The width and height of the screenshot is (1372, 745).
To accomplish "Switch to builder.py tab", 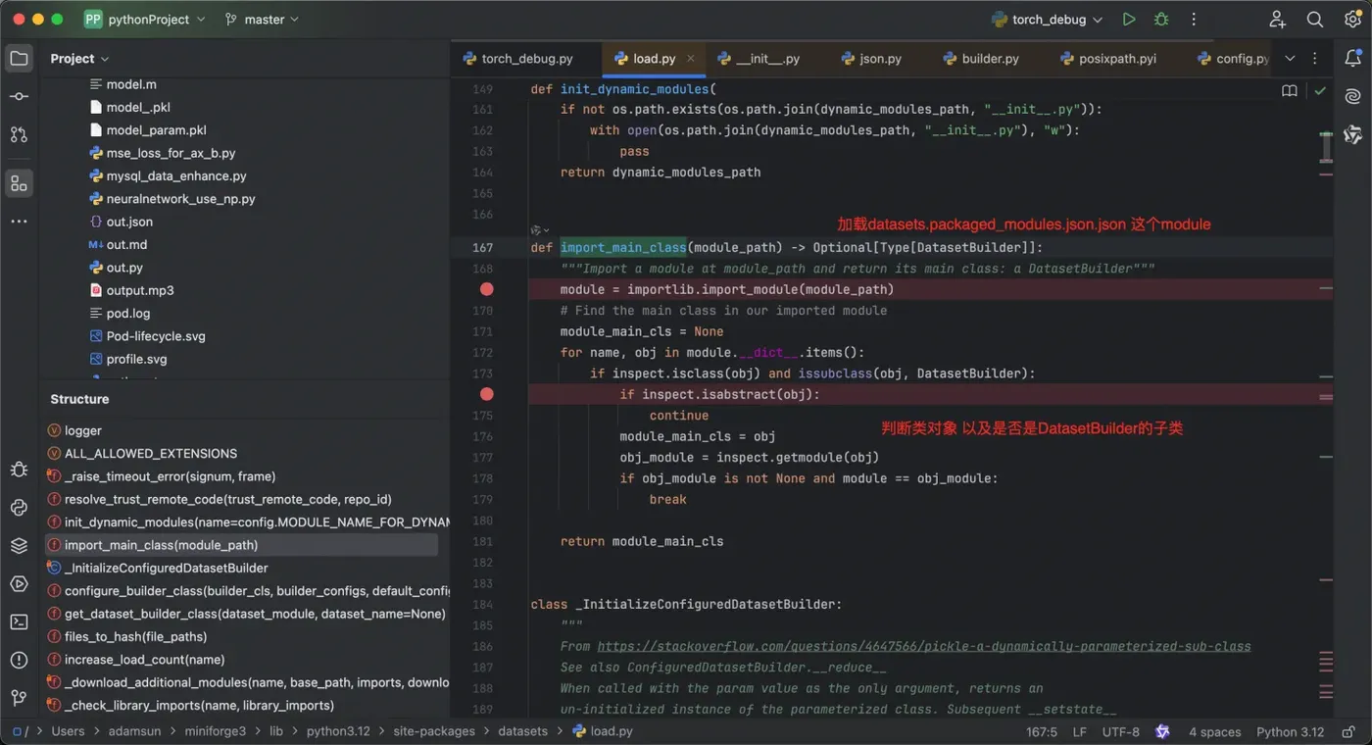I will tap(980, 59).
